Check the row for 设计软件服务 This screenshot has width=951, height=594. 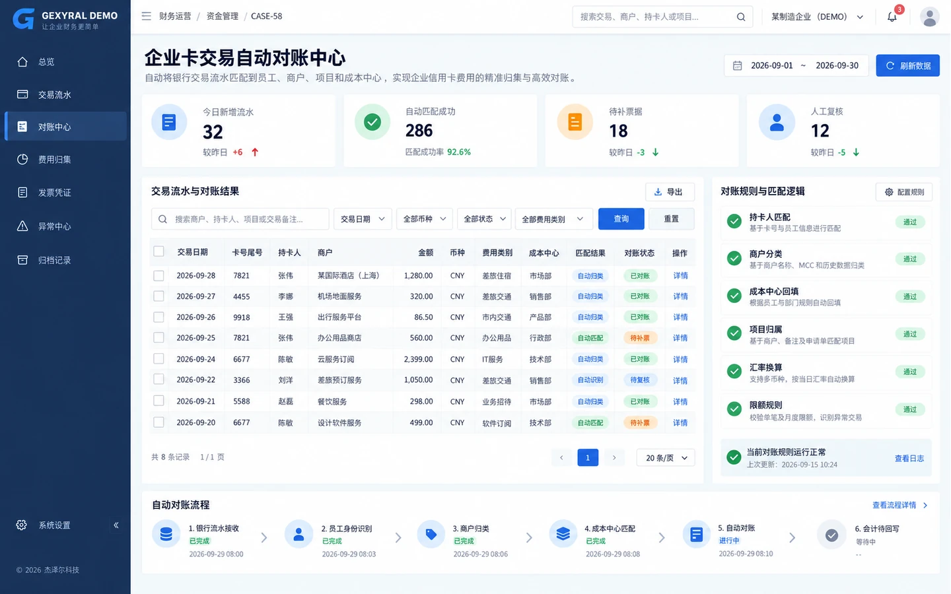(x=158, y=422)
